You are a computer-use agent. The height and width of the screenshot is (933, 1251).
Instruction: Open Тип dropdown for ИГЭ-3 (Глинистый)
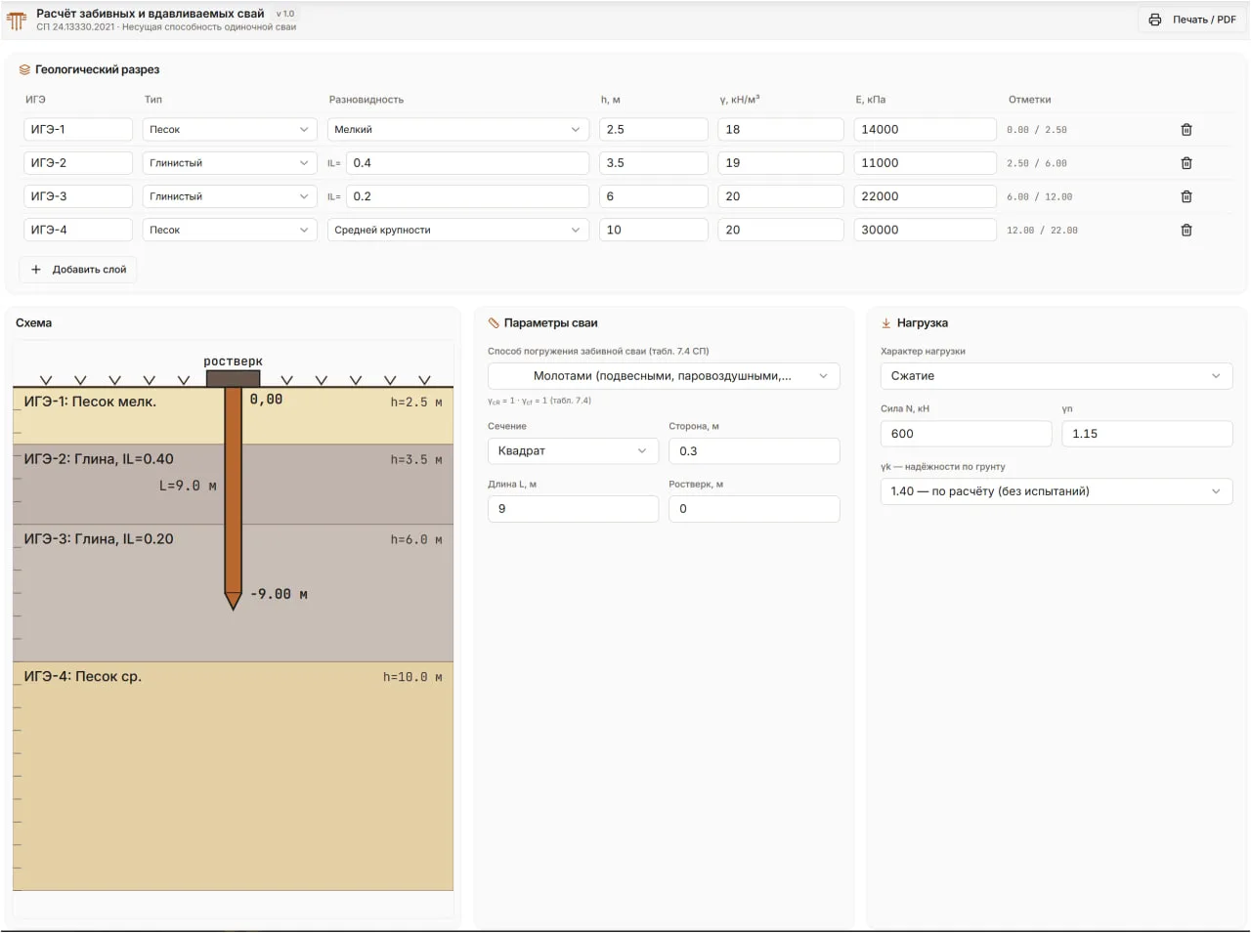[x=230, y=196]
